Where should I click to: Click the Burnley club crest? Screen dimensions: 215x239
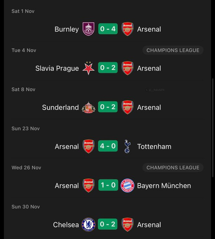coord(88,29)
